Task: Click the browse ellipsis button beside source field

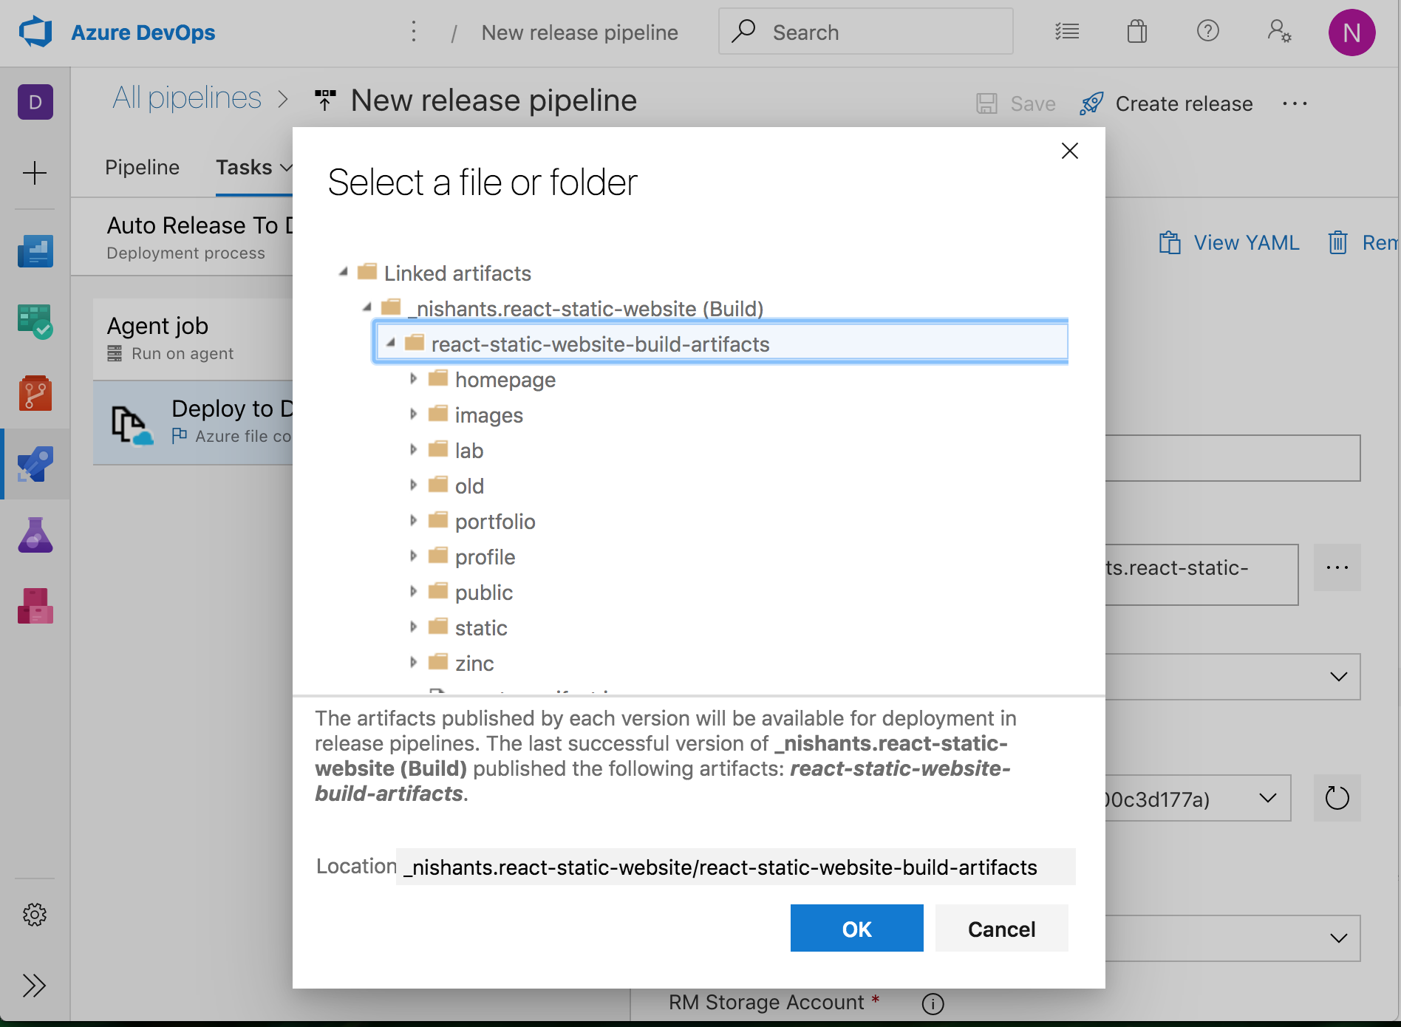Action: point(1337,567)
